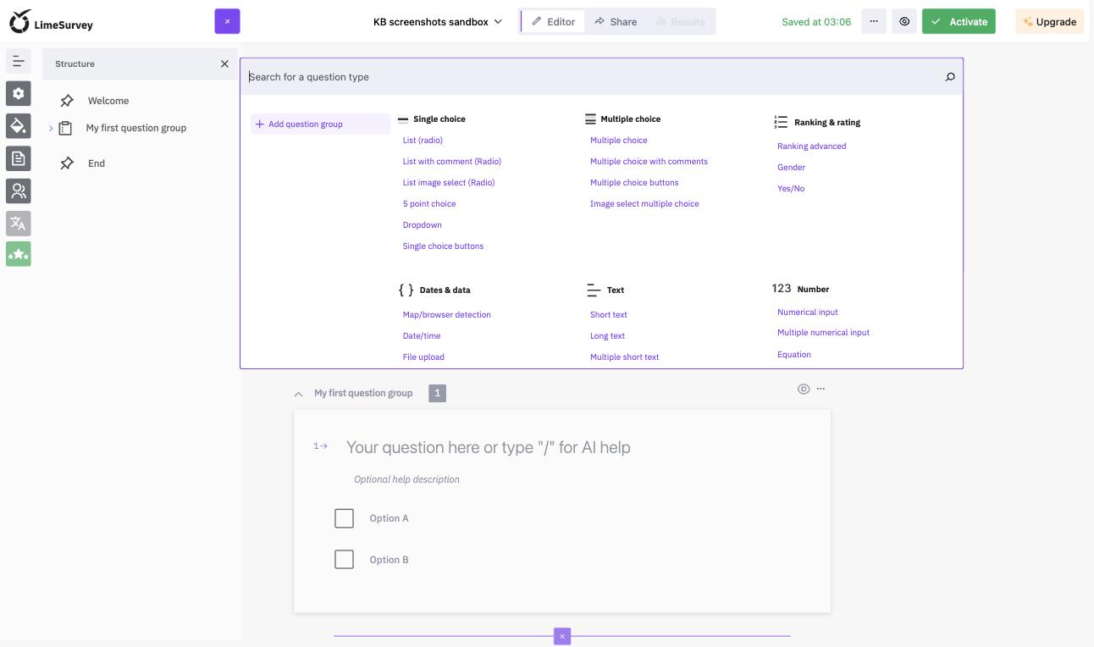Image resolution: width=1094 pixels, height=647 pixels.
Task: Choose Short text question type
Action: tap(609, 315)
